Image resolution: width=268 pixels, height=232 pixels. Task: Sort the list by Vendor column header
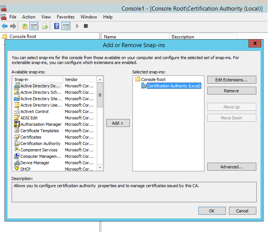tap(79, 79)
